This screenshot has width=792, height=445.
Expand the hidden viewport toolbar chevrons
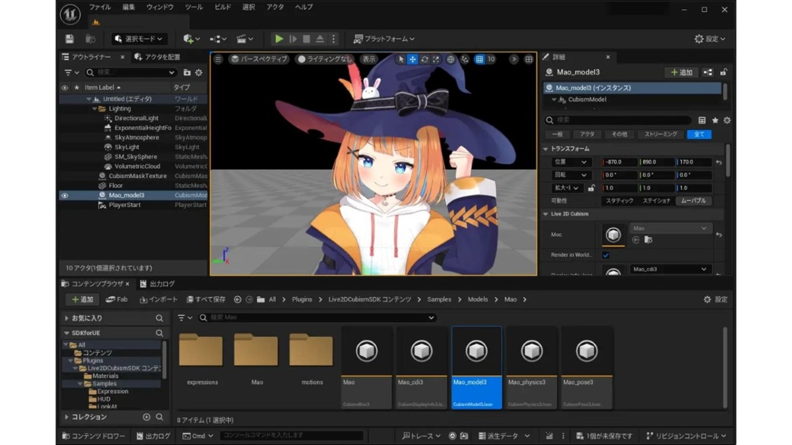(513, 59)
